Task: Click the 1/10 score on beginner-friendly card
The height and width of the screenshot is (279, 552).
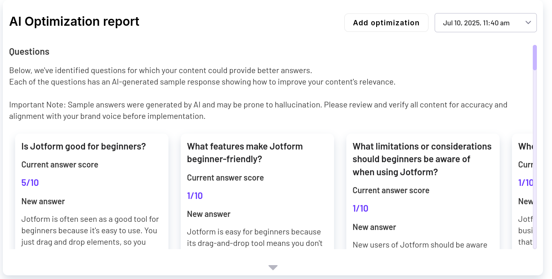Action: [x=195, y=196]
